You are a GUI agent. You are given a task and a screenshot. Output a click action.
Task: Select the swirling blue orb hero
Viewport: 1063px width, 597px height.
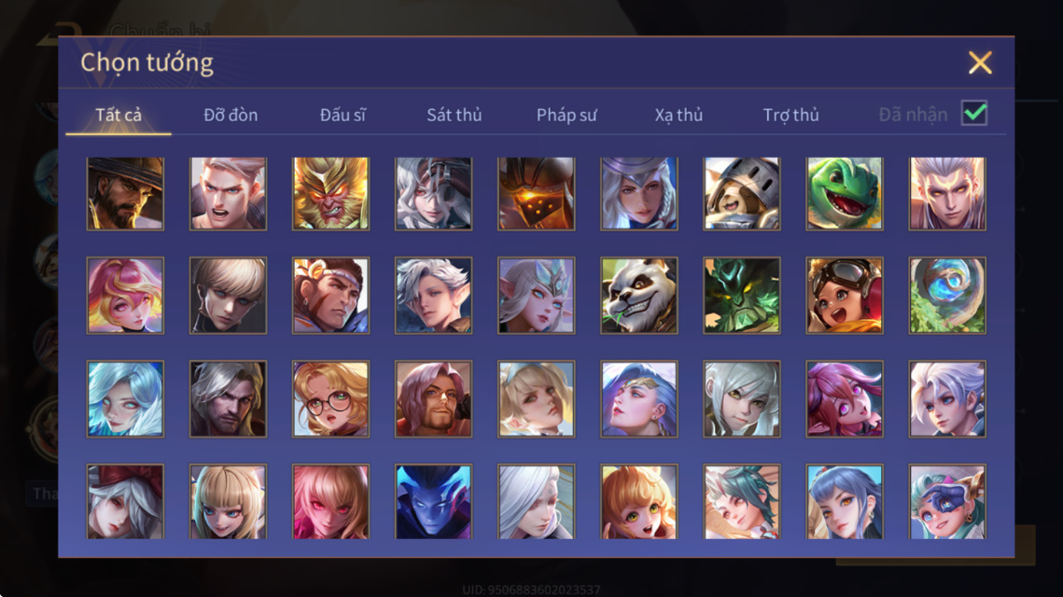[947, 296]
